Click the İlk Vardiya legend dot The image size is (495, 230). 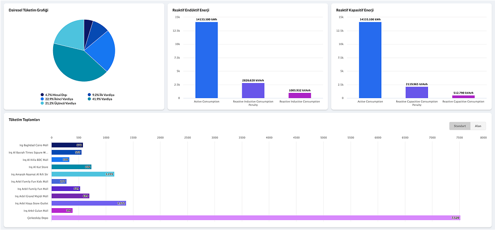coord(89,94)
